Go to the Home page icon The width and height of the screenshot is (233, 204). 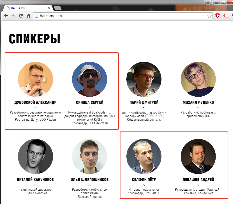28,16
